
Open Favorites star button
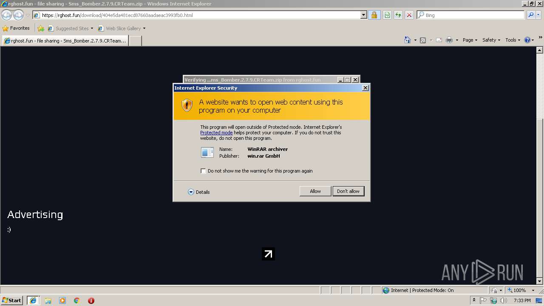[x=16, y=28]
